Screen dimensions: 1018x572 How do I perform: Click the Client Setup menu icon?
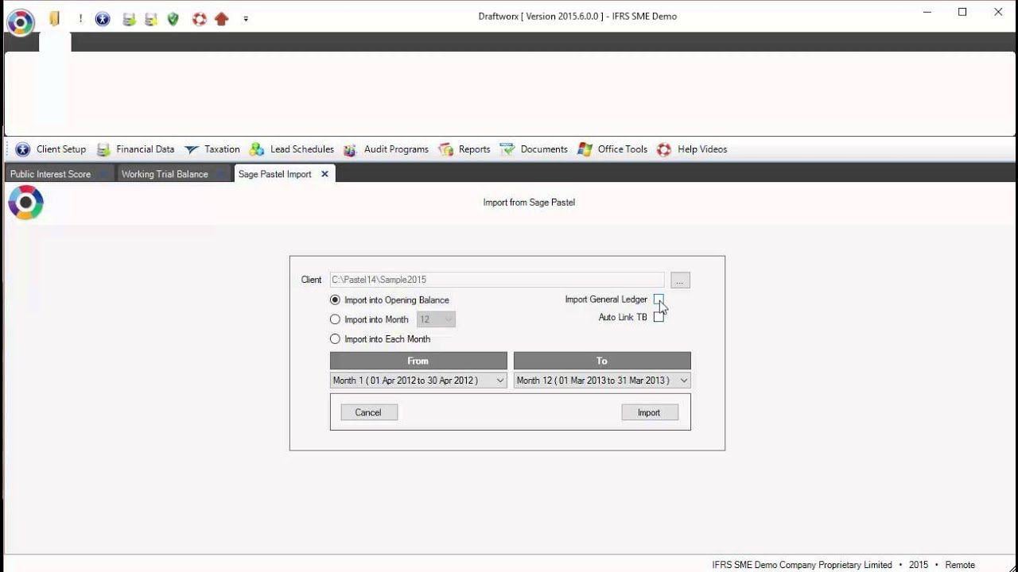point(23,149)
